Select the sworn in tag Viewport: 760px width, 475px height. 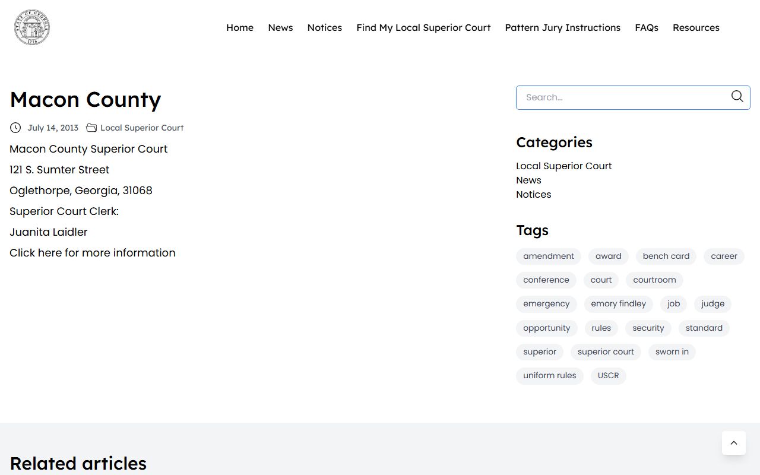(672, 352)
